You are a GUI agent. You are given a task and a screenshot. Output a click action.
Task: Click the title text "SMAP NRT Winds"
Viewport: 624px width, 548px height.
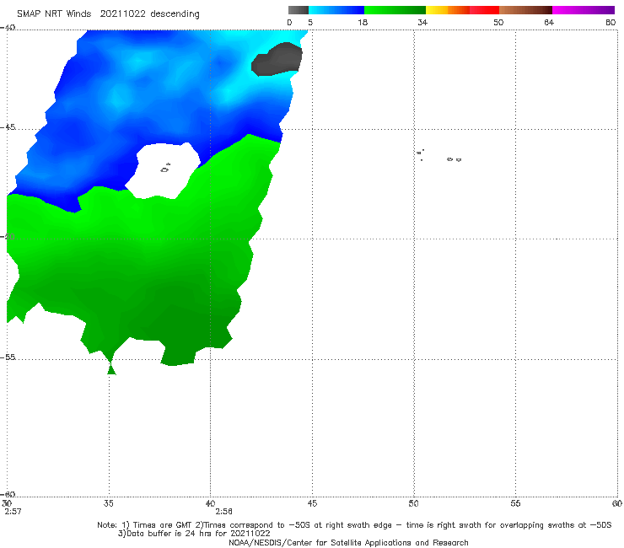[x=54, y=13]
